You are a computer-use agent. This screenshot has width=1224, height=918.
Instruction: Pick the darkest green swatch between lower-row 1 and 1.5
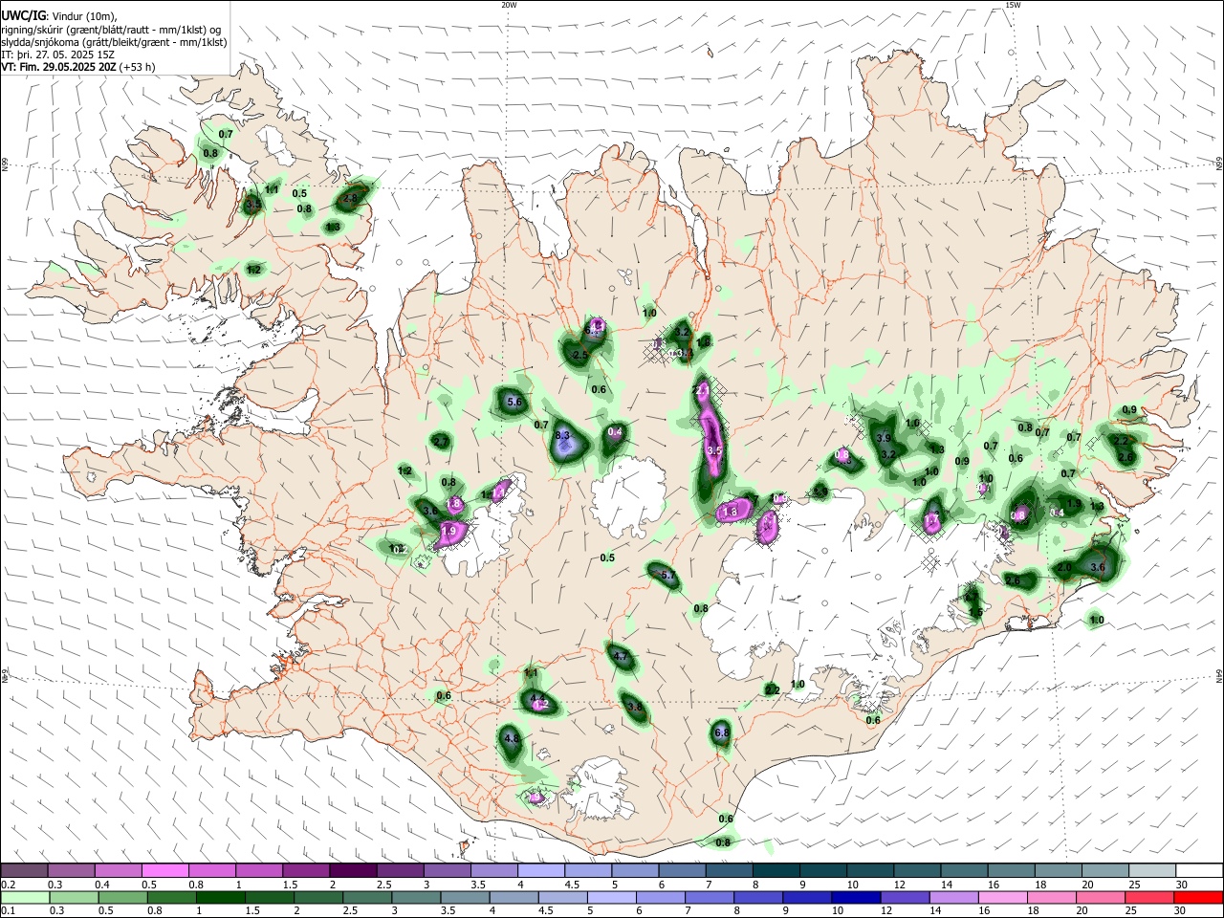pyautogui.click(x=221, y=898)
